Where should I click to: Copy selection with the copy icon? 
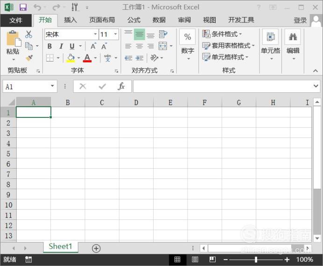coord(29,46)
